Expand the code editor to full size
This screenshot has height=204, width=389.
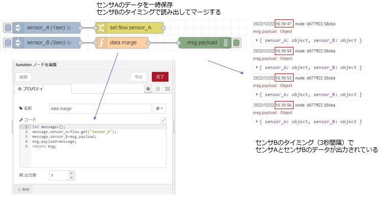[164, 120]
